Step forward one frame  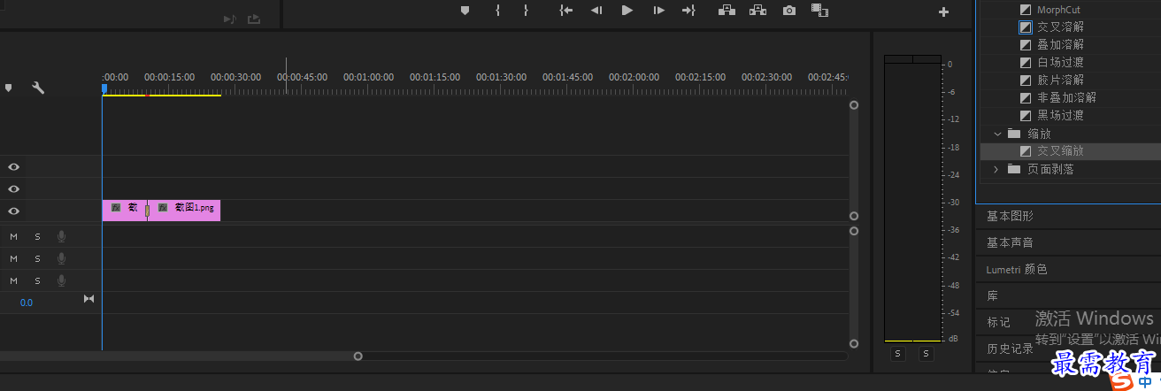coord(658,11)
